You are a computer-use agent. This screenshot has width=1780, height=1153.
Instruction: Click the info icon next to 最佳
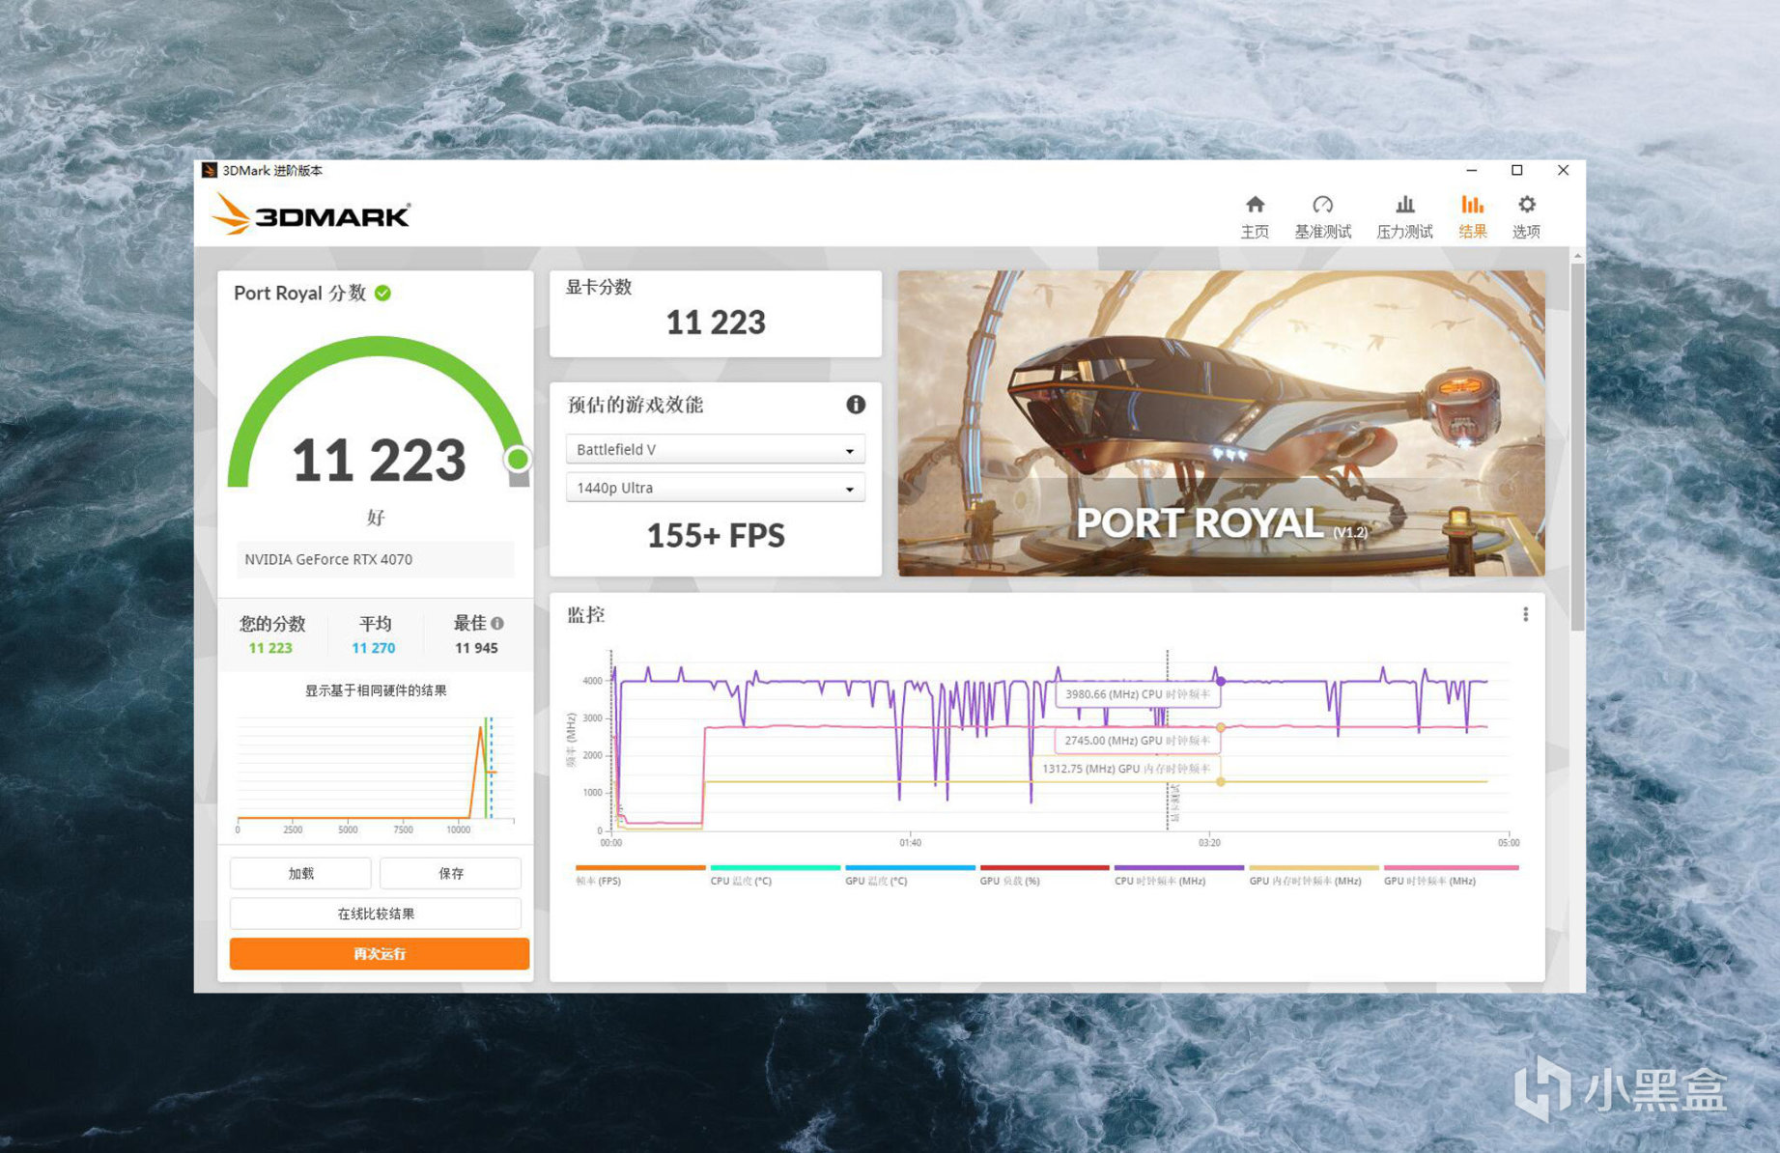(497, 624)
